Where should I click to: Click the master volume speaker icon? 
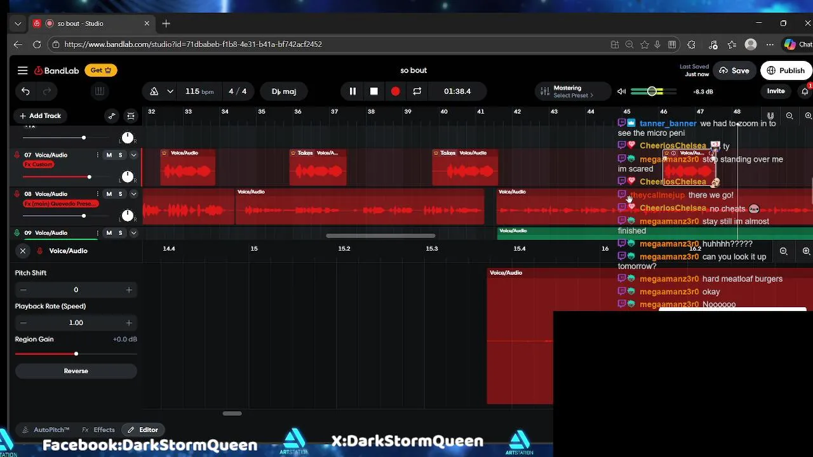pyautogui.click(x=622, y=91)
